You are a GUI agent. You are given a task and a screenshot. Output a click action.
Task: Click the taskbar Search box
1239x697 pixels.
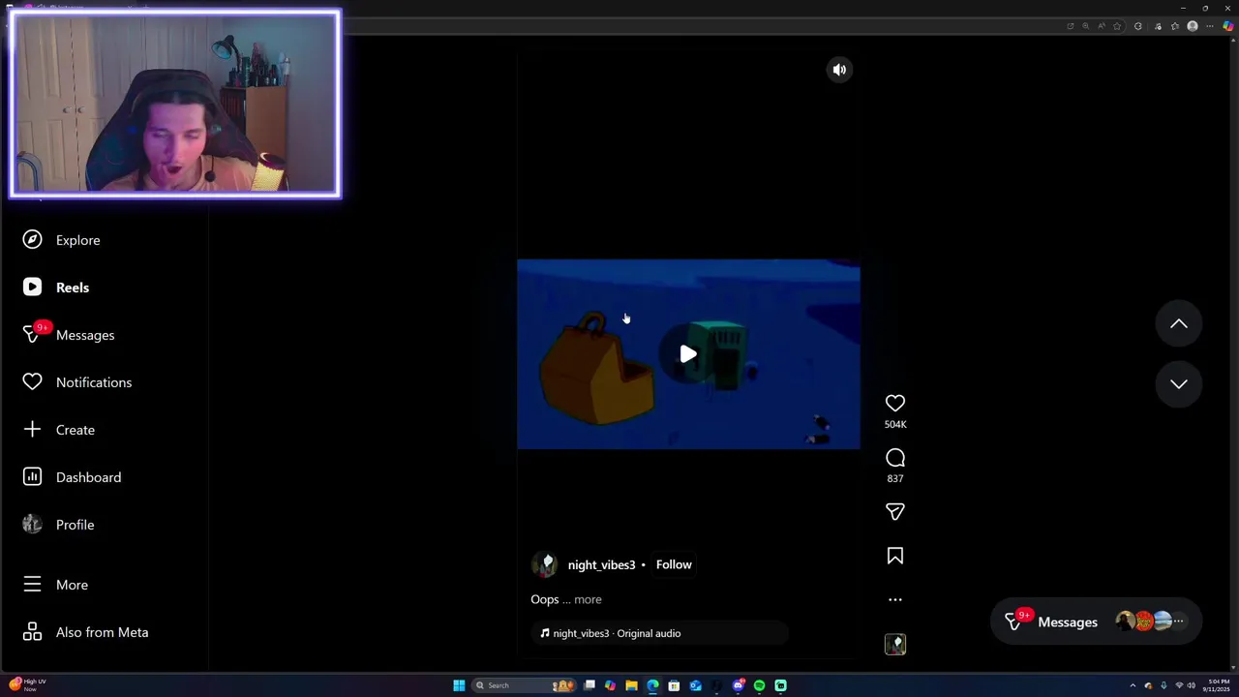524,685
